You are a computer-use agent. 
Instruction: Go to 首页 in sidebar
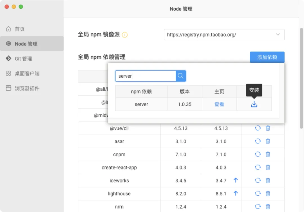click(x=32, y=29)
